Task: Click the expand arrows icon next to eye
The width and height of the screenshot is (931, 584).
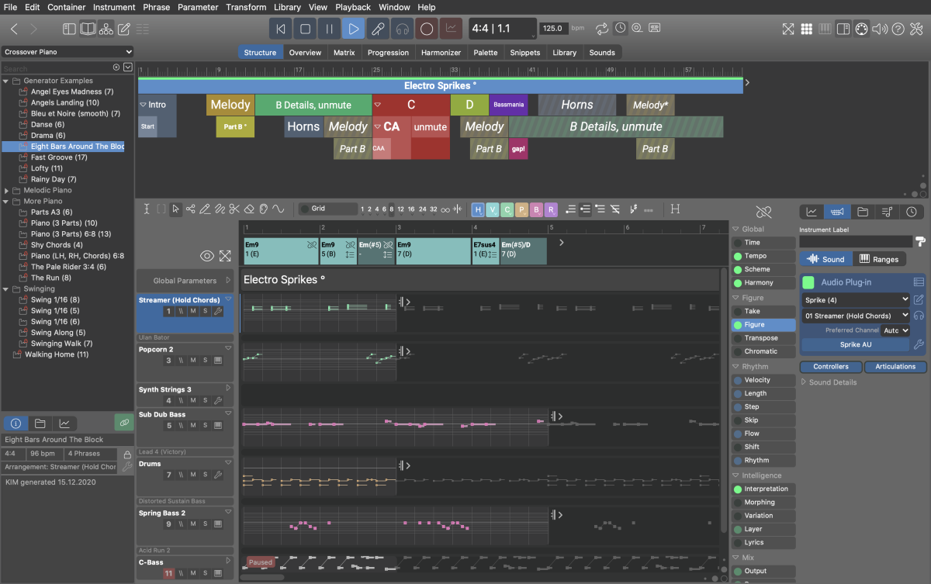Action: pyautogui.click(x=225, y=256)
